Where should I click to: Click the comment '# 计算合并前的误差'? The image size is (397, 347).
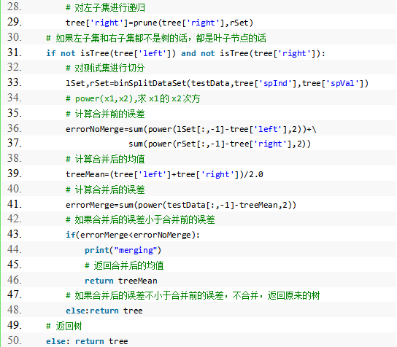point(105,114)
